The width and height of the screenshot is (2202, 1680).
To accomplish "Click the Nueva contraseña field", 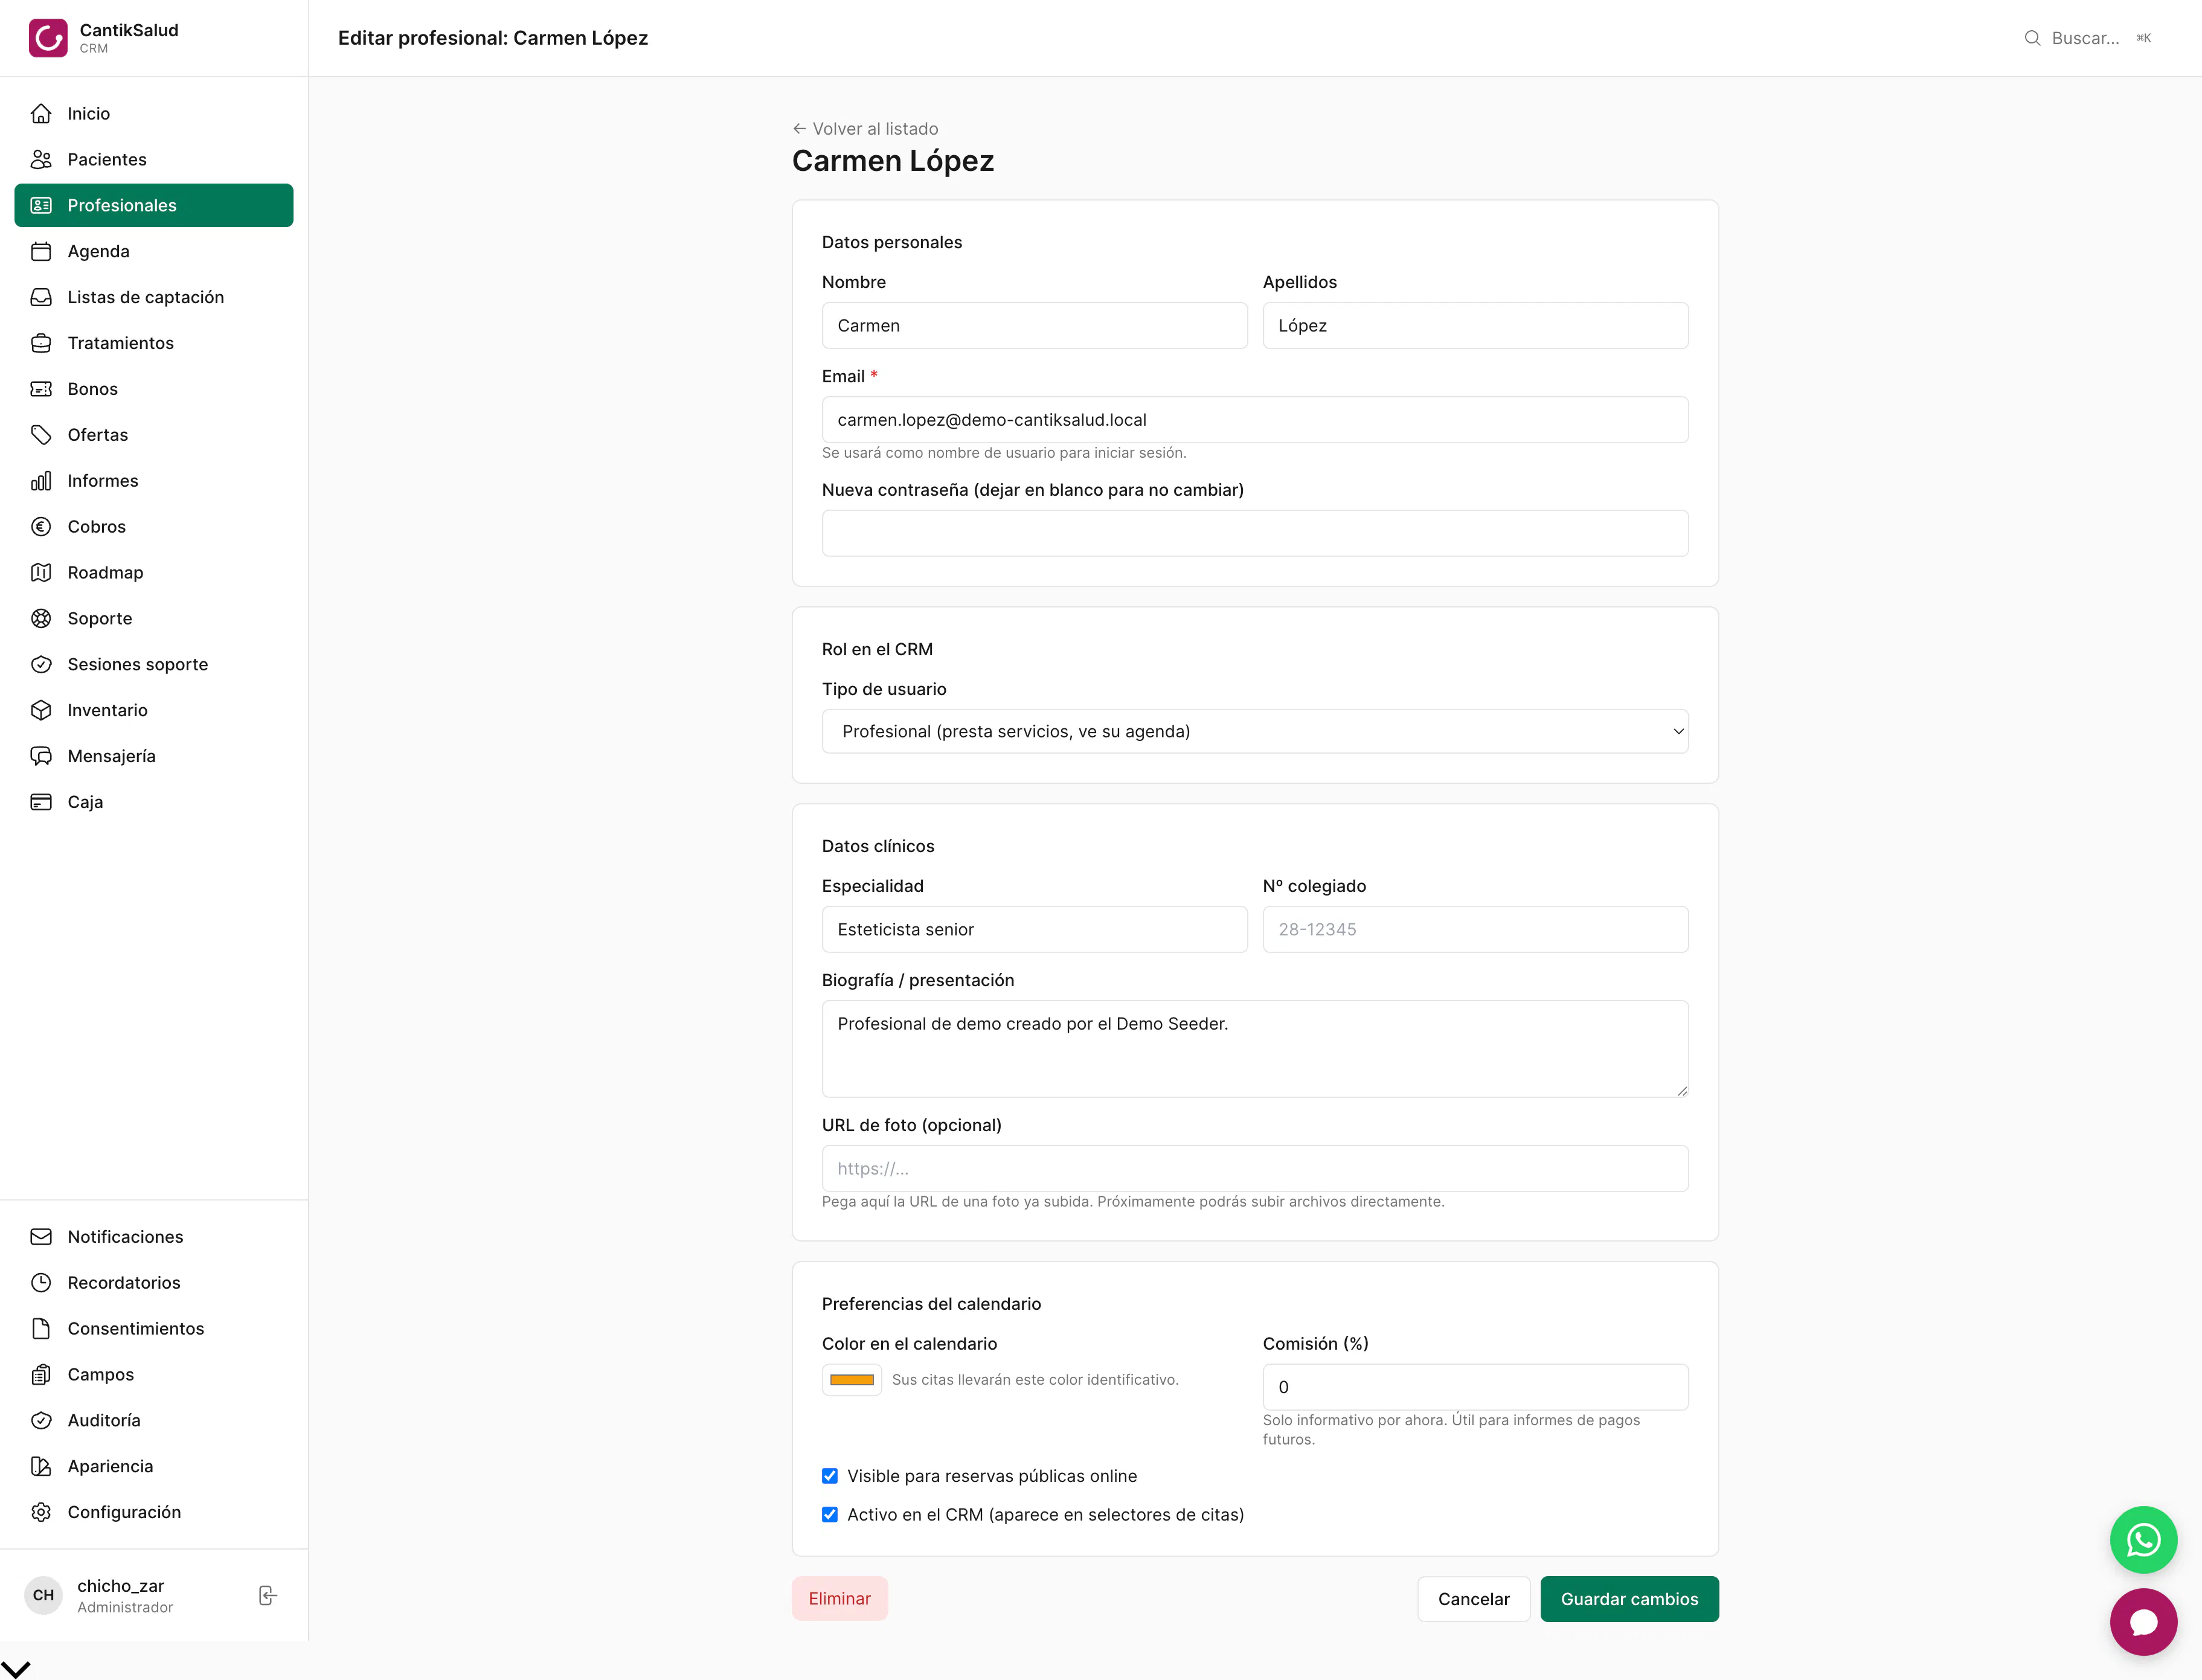I will (1255, 533).
